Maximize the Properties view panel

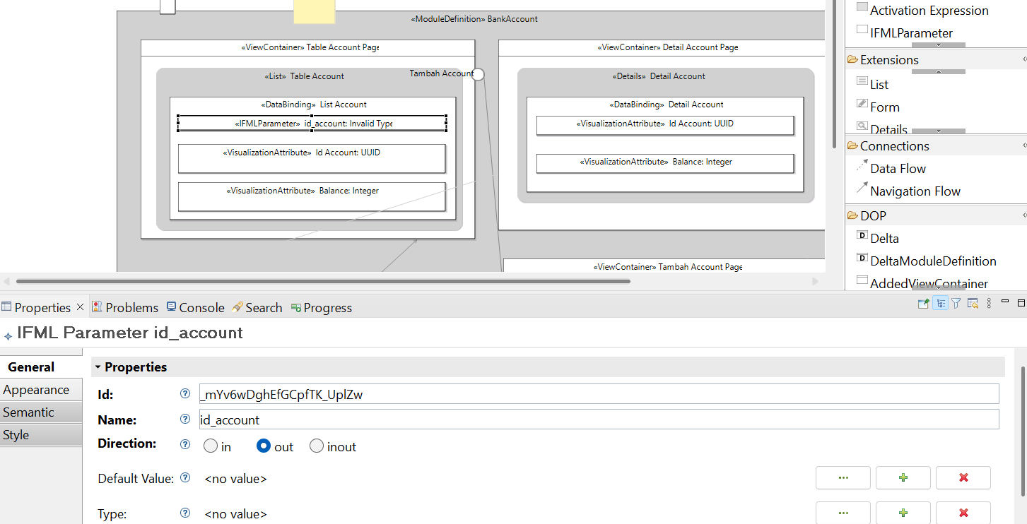pos(1021,303)
